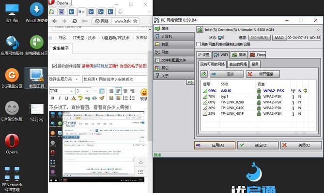This screenshot has width=324, height=193.
Task: Launch EIX备份恢复 desktop icon
Action: (12, 111)
